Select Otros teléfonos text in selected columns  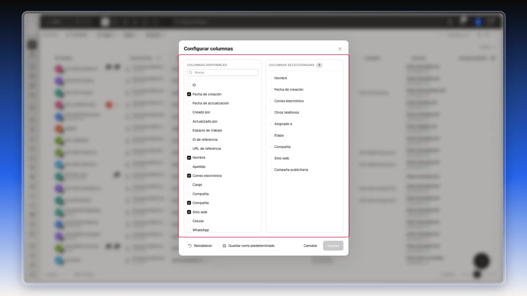(287, 113)
